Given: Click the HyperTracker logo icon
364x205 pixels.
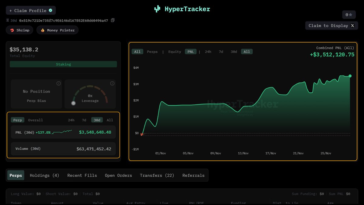Looking at the screenshot, I should (157, 9).
